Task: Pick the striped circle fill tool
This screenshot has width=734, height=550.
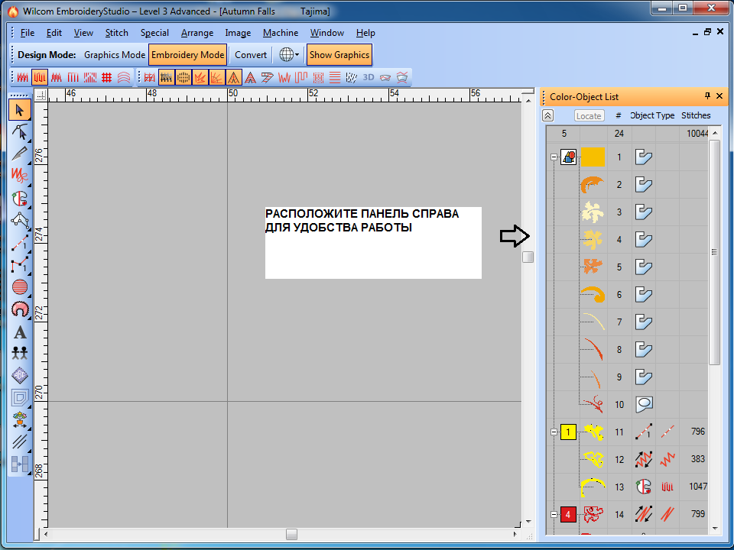Action: (19, 286)
